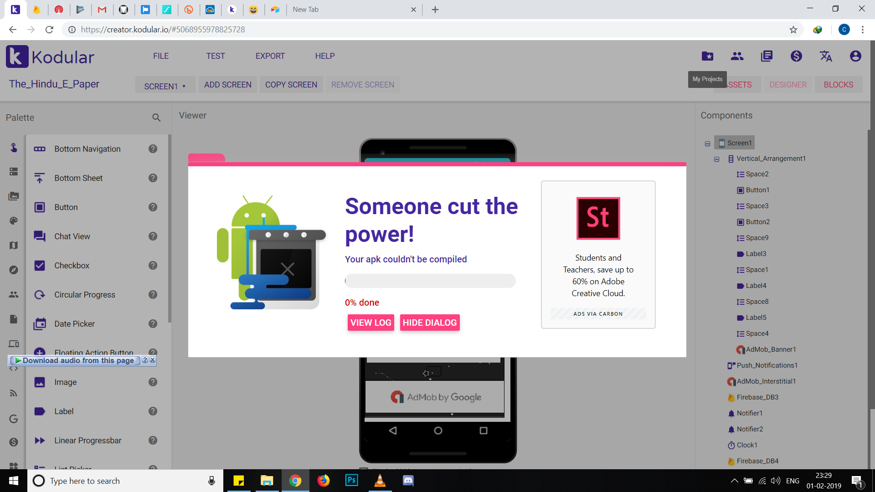
Task: Click the compile progress bar
Action: [x=430, y=281]
